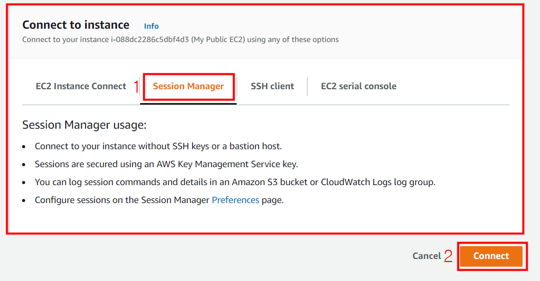Click the Cancel button

pyautogui.click(x=427, y=256)
